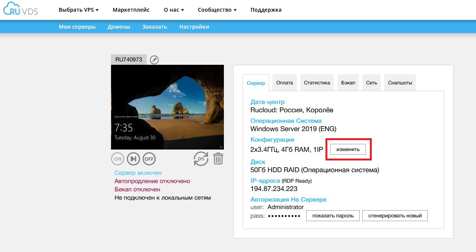
Task: Go to Мои серверы link
Action: pyautogui.click(x=77, y=27)
